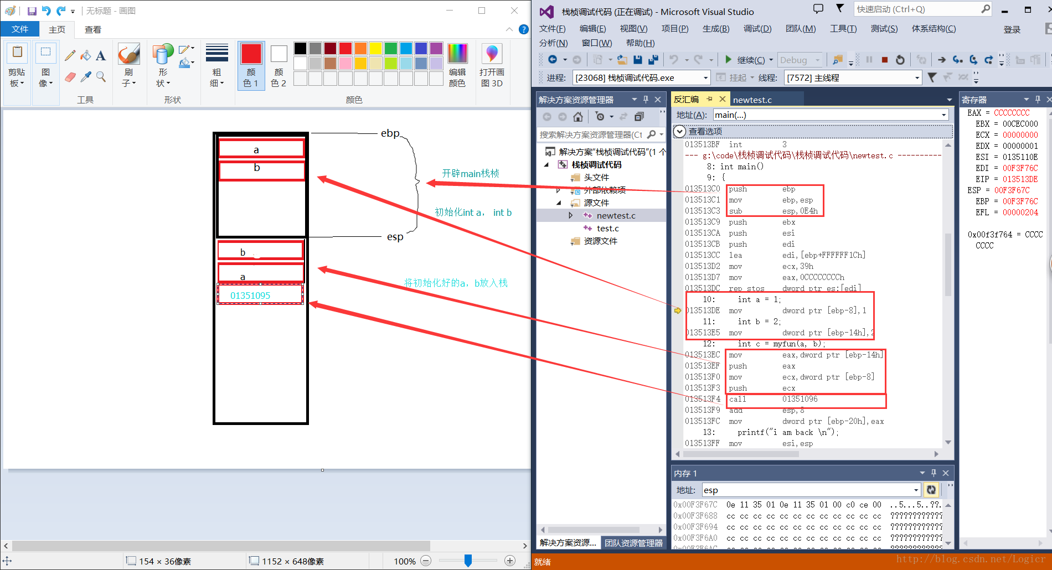This screenshot has width=1052, height=570.
Task: Open the Debug configuration dropdown
Action: (818, 60)
